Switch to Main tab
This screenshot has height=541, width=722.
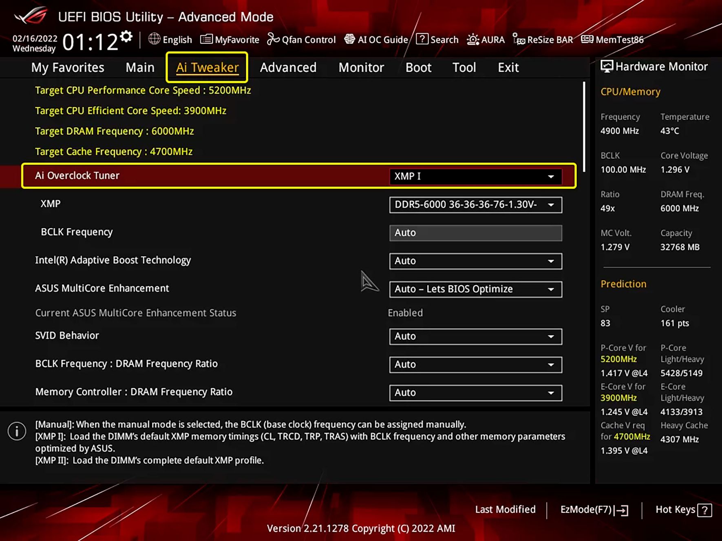(140, 67)
